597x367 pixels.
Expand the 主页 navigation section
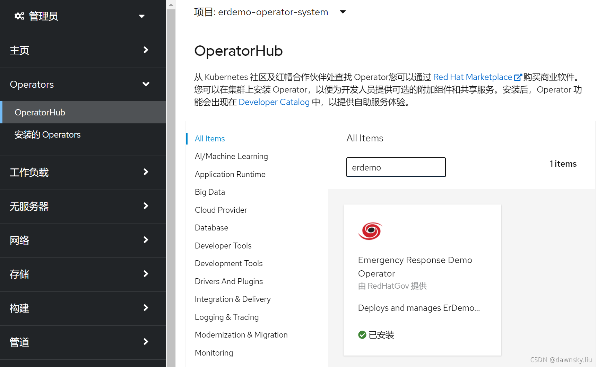tap(83, 50)
